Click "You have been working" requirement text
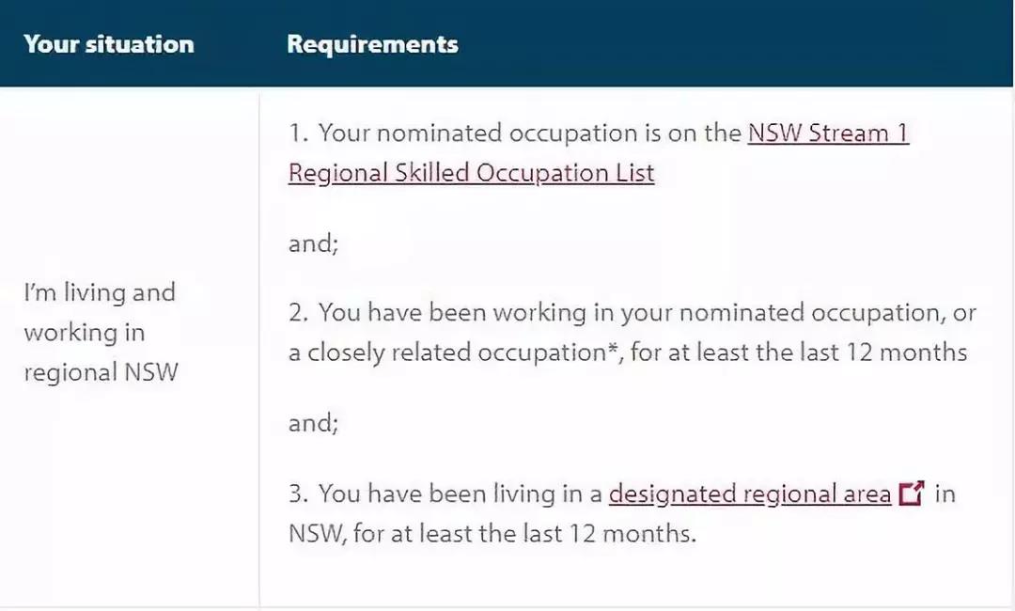Image resolution: width=1015 pixels, height=611 pixels. click(x=451, y=312)
